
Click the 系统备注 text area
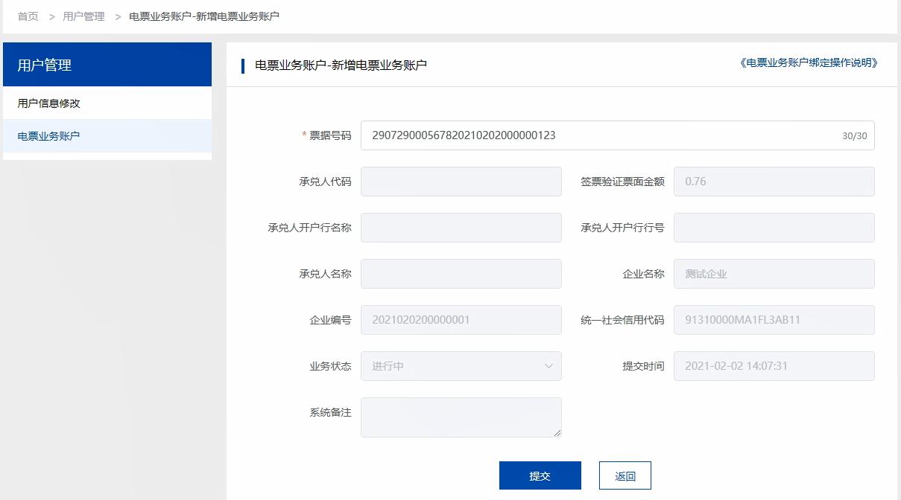tap(460, 417)
